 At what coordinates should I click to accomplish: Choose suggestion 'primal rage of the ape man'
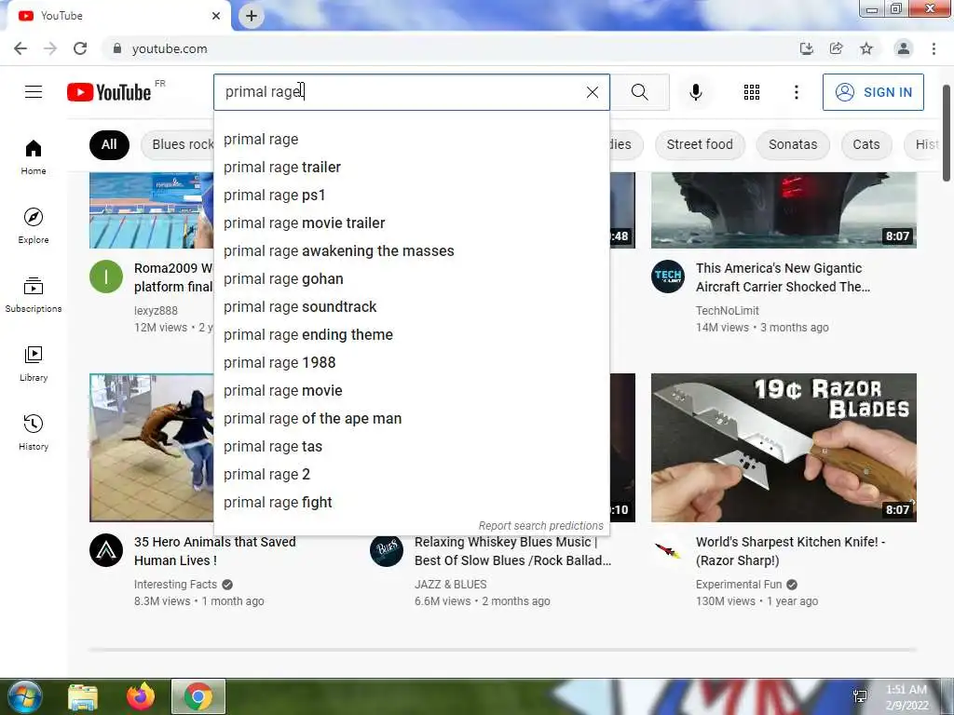412,419
